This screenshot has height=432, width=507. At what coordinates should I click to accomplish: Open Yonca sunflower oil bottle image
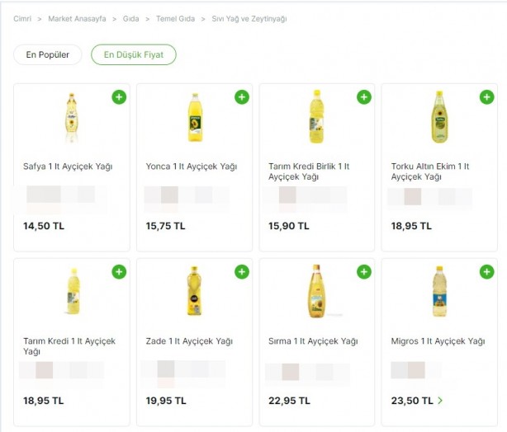[195, 118]
